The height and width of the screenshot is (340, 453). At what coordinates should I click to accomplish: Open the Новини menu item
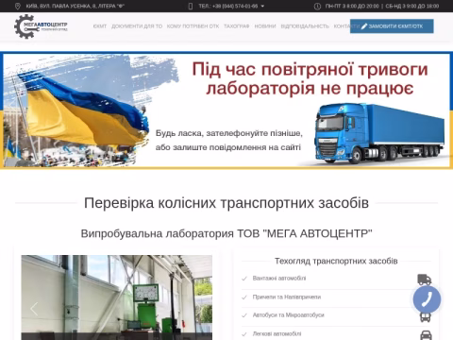(265, 26)
